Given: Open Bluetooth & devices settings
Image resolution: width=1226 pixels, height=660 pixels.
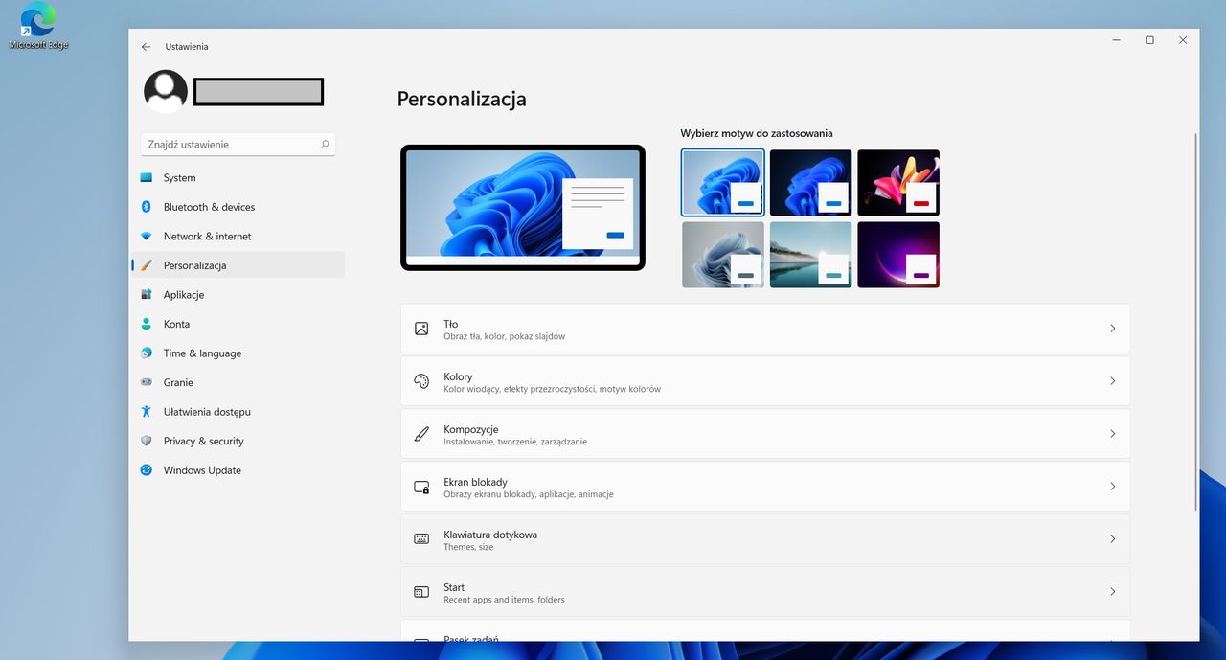Looking at the screenshot, I should click(210, 207).
